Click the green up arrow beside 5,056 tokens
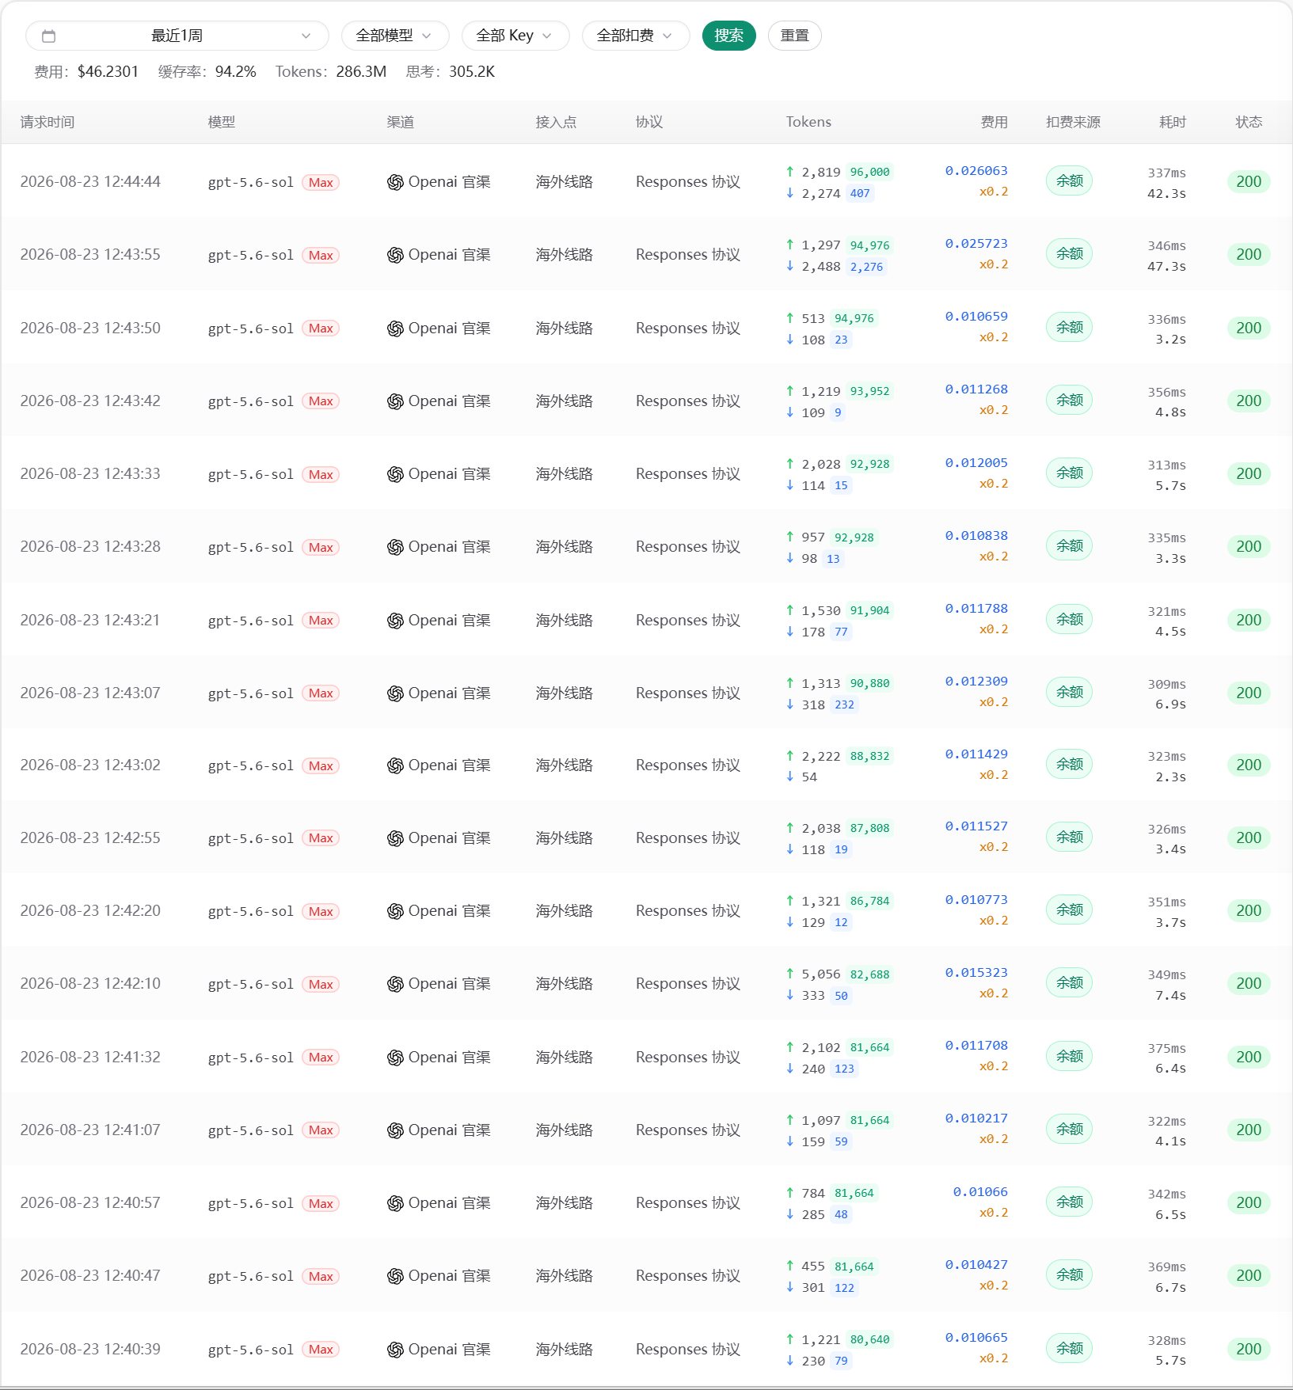 [x=790, y=974]
